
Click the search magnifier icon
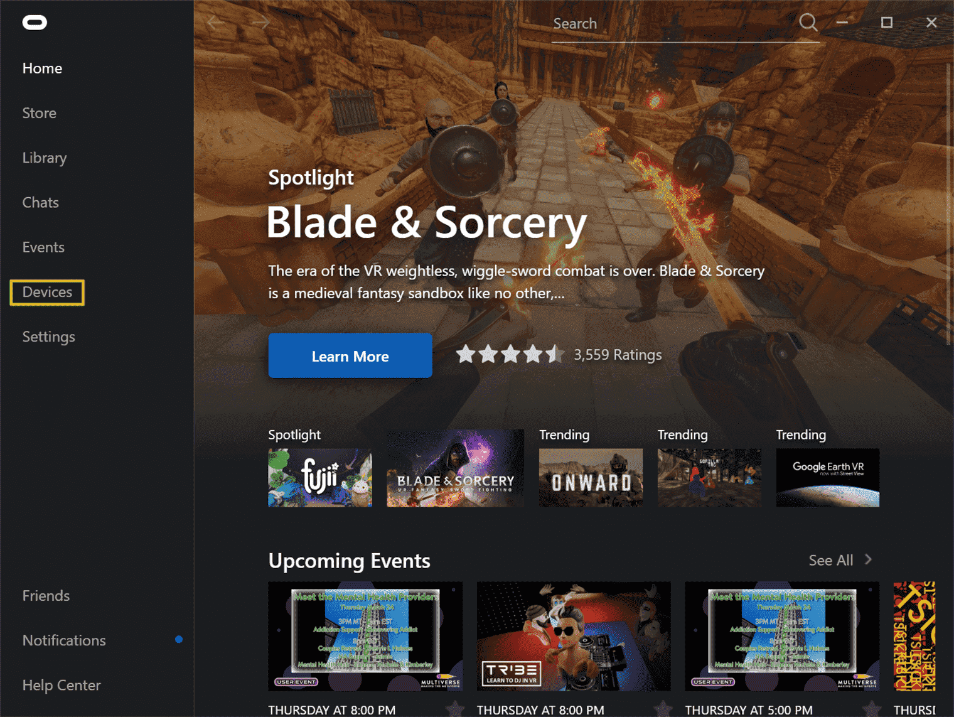pyautogui.click(x=808, y=23)
